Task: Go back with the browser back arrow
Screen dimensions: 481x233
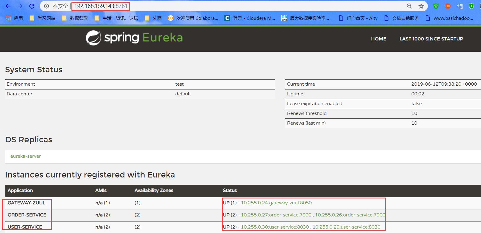Action: 8,6
